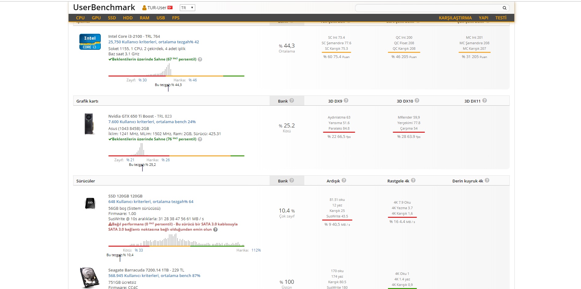Click the GPU score % 25.2 Kötü
The image size is (581, 289).
coord(287,128)
